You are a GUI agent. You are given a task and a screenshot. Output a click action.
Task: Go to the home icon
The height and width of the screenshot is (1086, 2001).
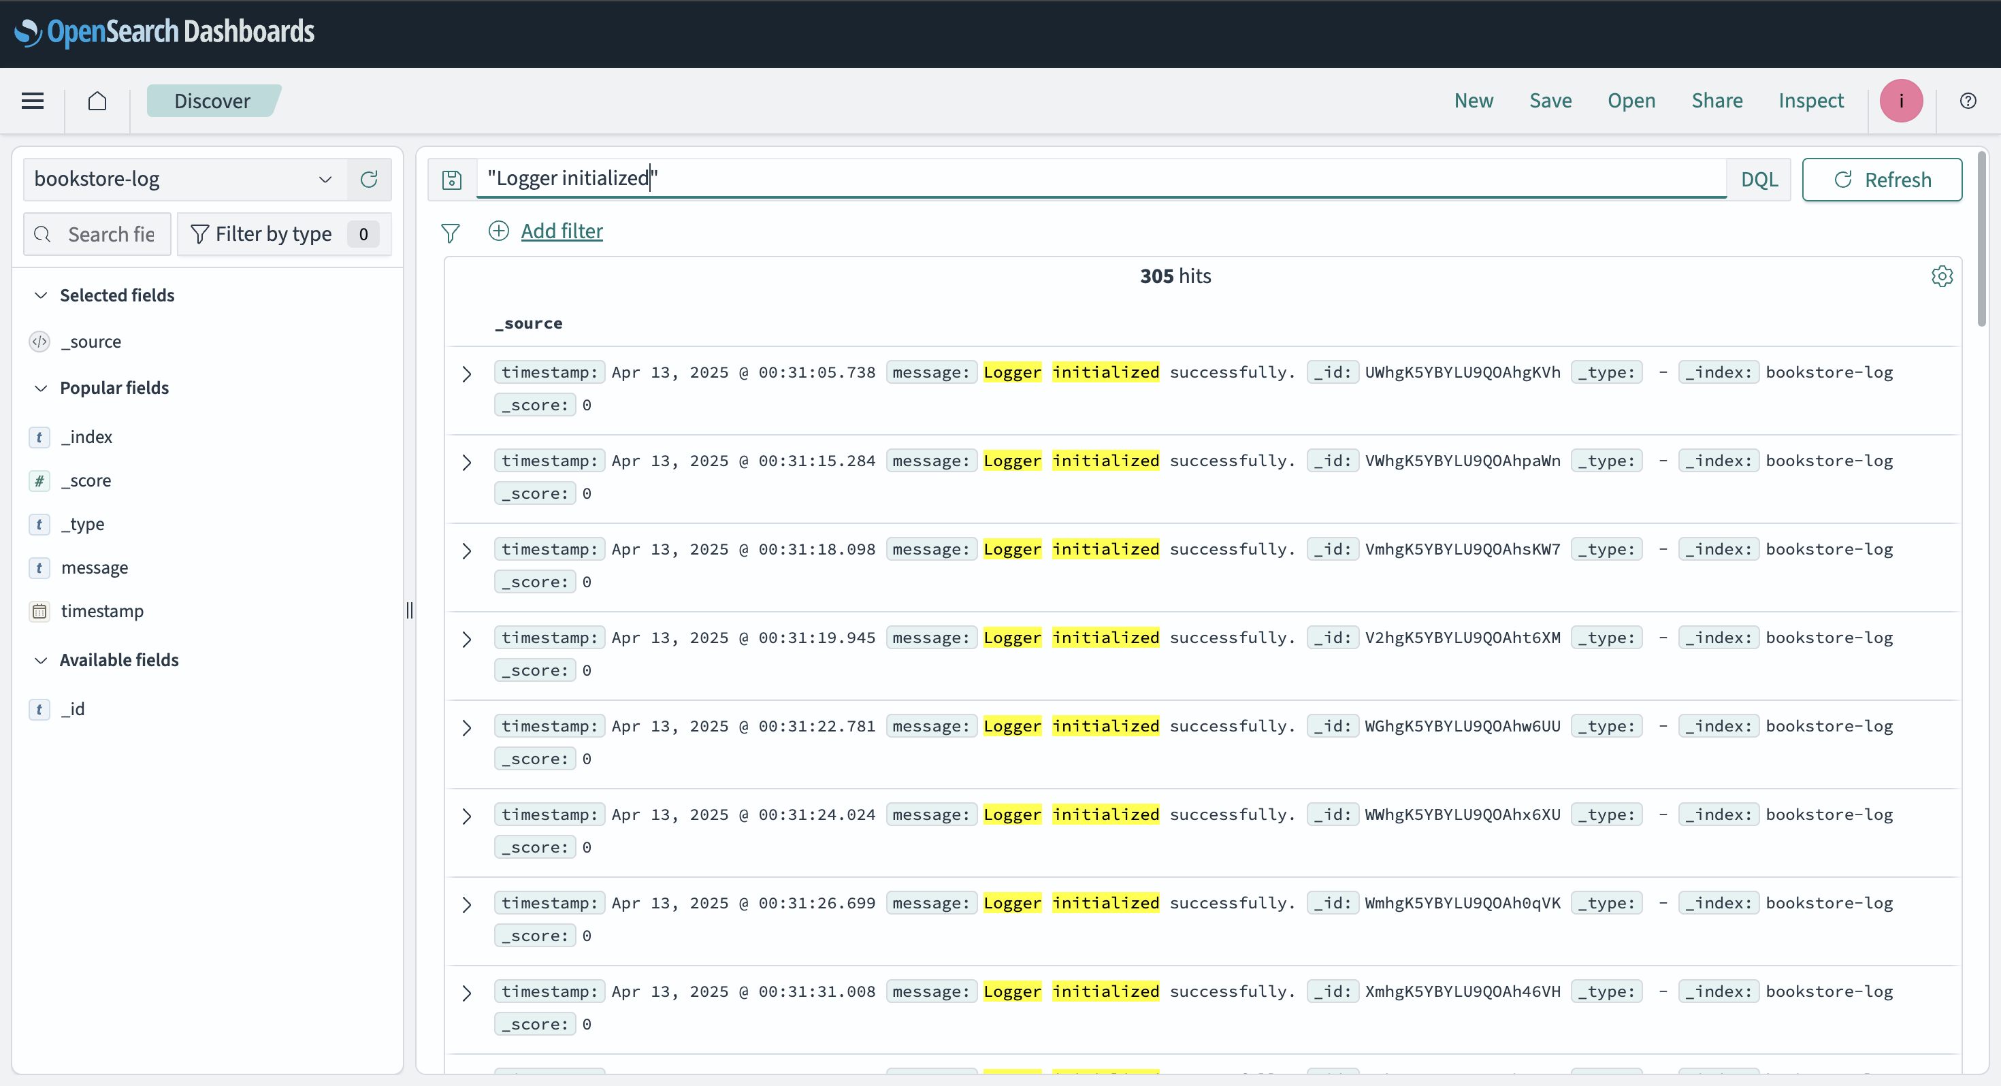click(97, 101)
